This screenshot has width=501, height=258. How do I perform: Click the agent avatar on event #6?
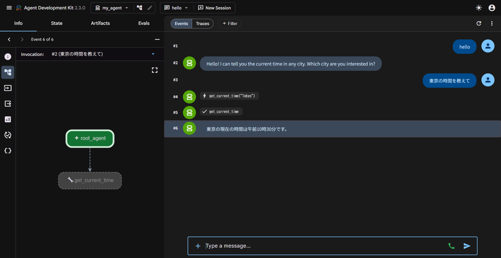pyautogui.click(x=189, y=128)
